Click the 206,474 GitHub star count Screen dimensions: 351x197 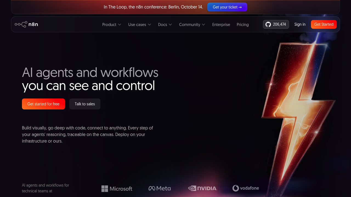click(279, 24)
